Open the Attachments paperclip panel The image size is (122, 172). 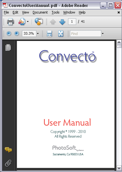pos(8,163)
